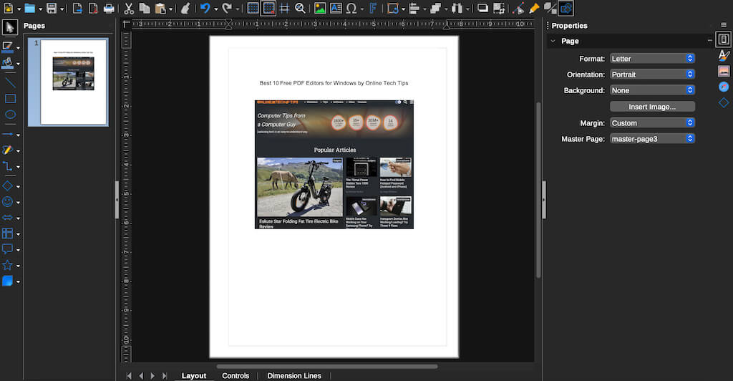The width and height of the screenshot is (733, 381).
Task: Toggle the Helplines While Moving button
Action: pos(284,9)
